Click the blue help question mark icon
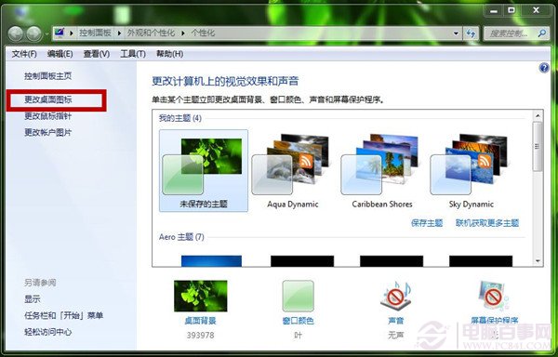Viewport: 558px width, 357px height. click(544, 68)
